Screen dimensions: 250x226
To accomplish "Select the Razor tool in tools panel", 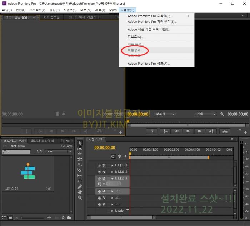I will [x=80, y=170].
